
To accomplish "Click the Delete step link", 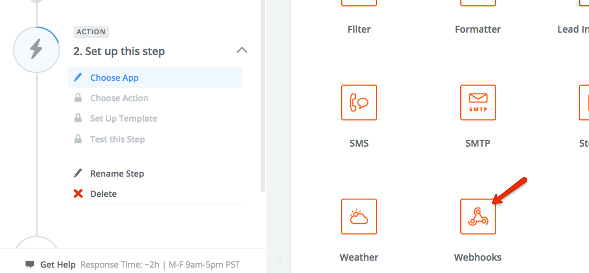I will click(104, 194).
